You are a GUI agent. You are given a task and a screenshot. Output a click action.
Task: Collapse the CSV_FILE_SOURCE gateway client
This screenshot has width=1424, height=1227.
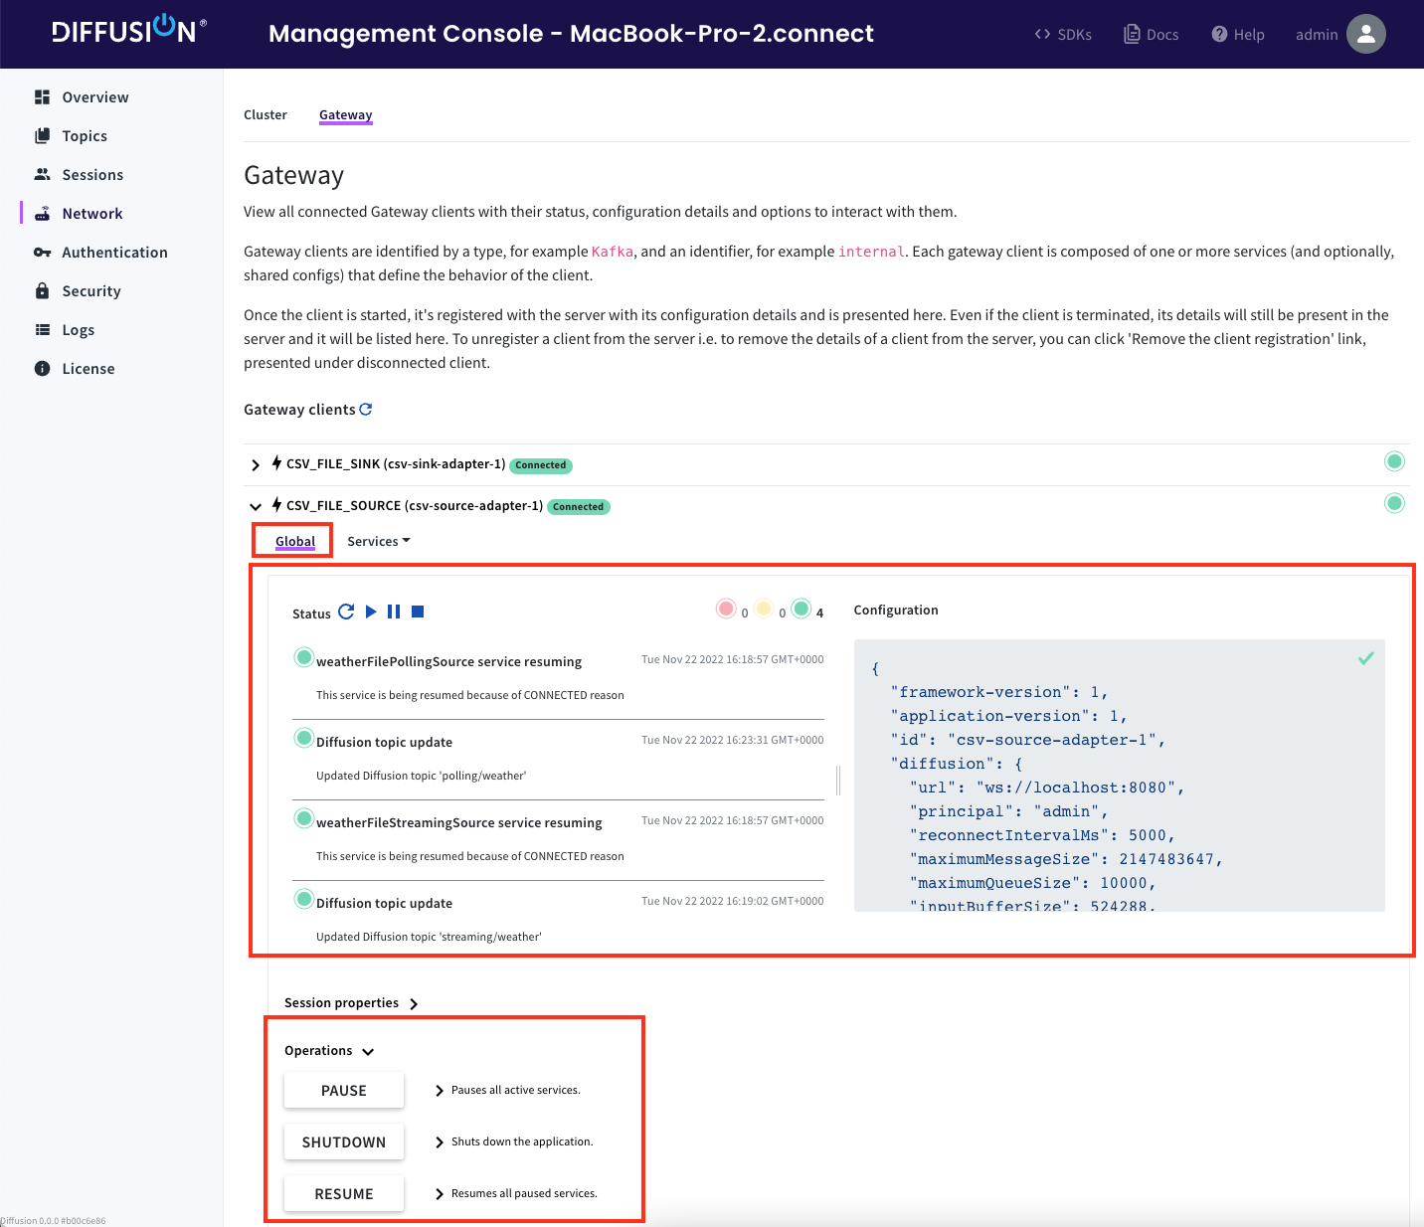click(x=256, y=507)
